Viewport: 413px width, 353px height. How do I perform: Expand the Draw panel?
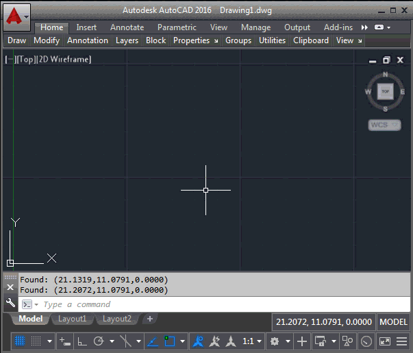17,40
